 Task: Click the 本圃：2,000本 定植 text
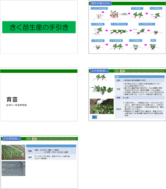coord(47,150)
